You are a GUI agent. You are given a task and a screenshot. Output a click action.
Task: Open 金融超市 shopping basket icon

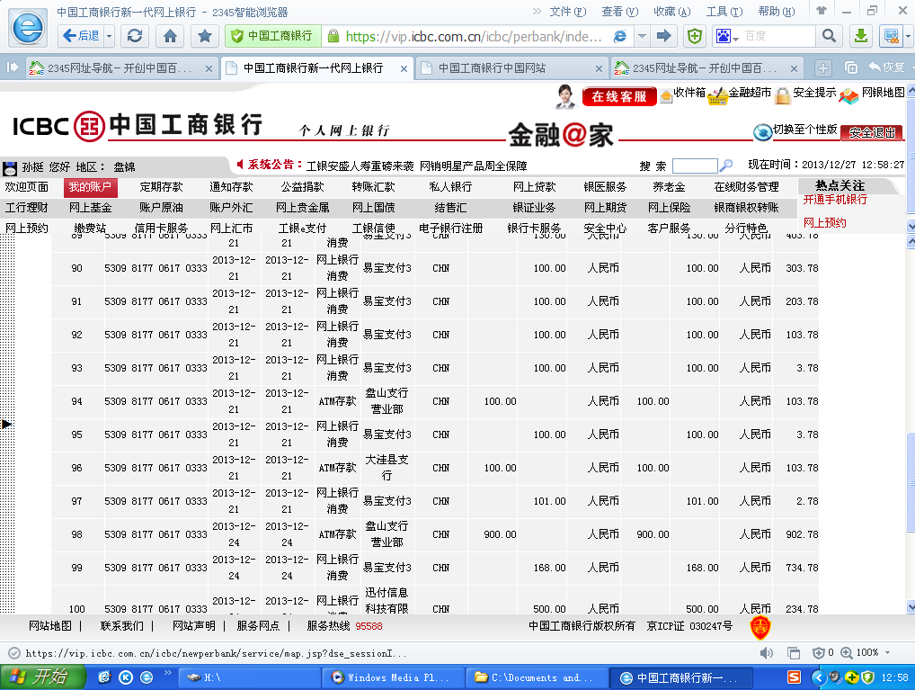click(717, 95)
